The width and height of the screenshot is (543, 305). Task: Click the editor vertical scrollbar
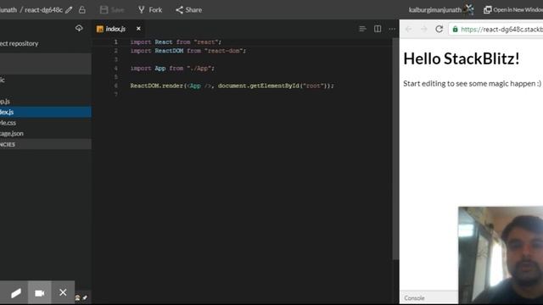[395, 149]
